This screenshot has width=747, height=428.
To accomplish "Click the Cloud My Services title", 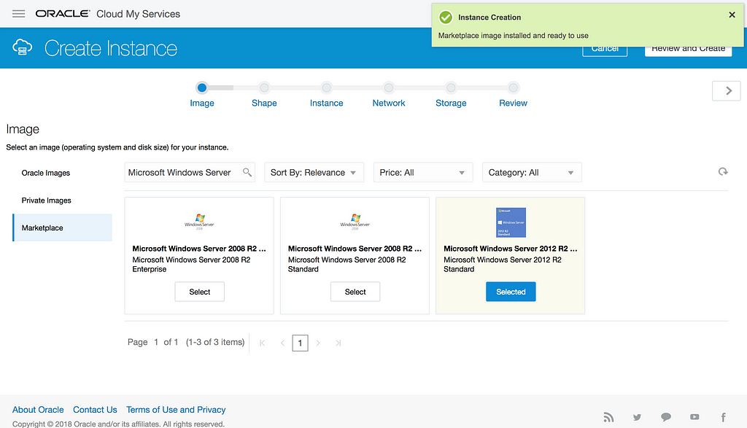I will (x=138, y=14).
